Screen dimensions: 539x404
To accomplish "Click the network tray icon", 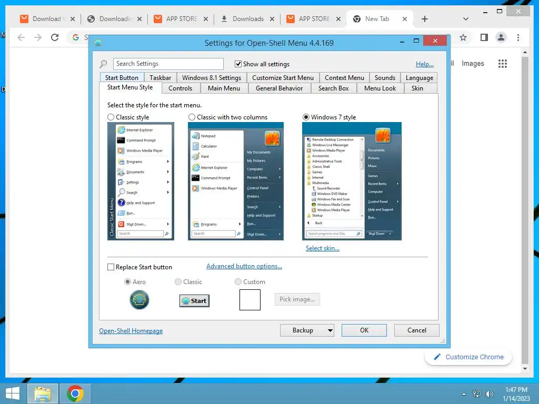I will (x=477, y=393).
